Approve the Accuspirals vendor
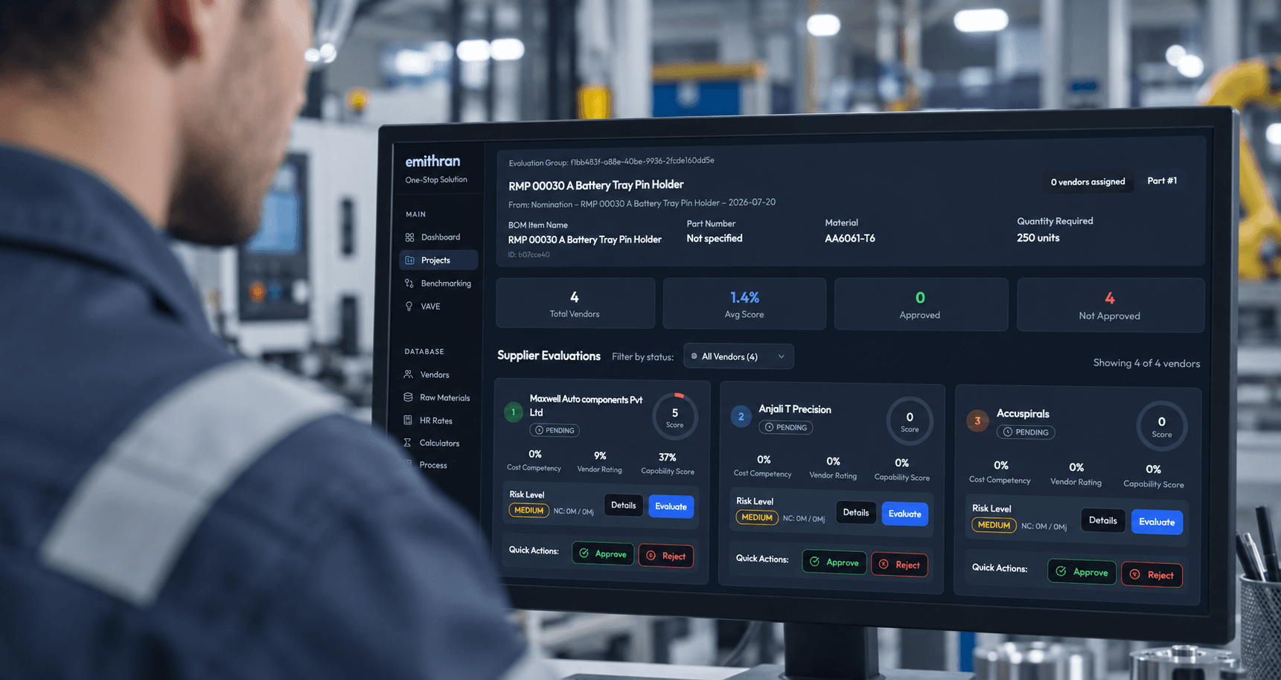The height and width of the screenshot is (680, 1281). point(1082,572)
